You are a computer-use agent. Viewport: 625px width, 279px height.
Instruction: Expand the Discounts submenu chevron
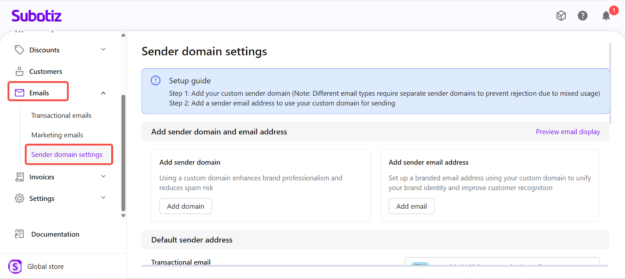click(104, 50)
